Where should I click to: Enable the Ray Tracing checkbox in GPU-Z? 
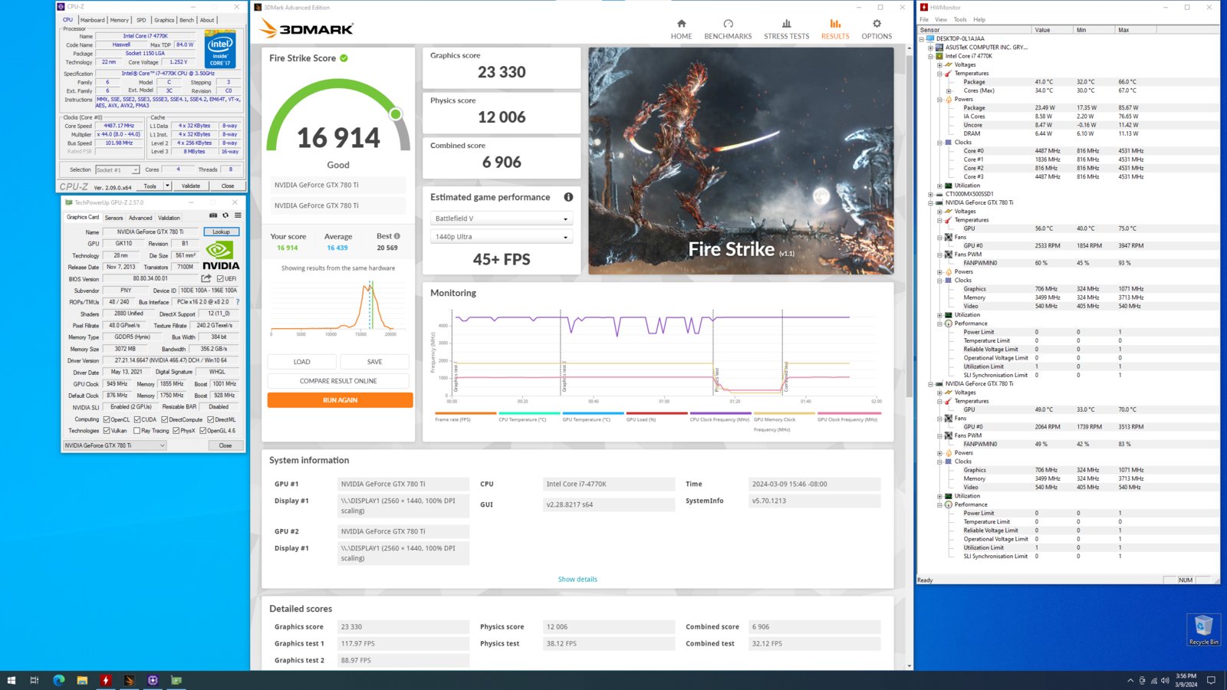[x=137, y=431]
